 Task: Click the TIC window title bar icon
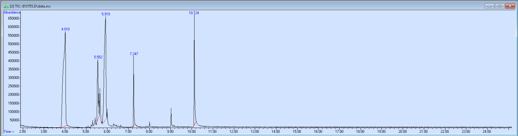6,6
